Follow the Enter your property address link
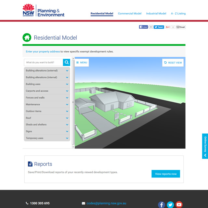Screen dimensions: 208x208 43,51
